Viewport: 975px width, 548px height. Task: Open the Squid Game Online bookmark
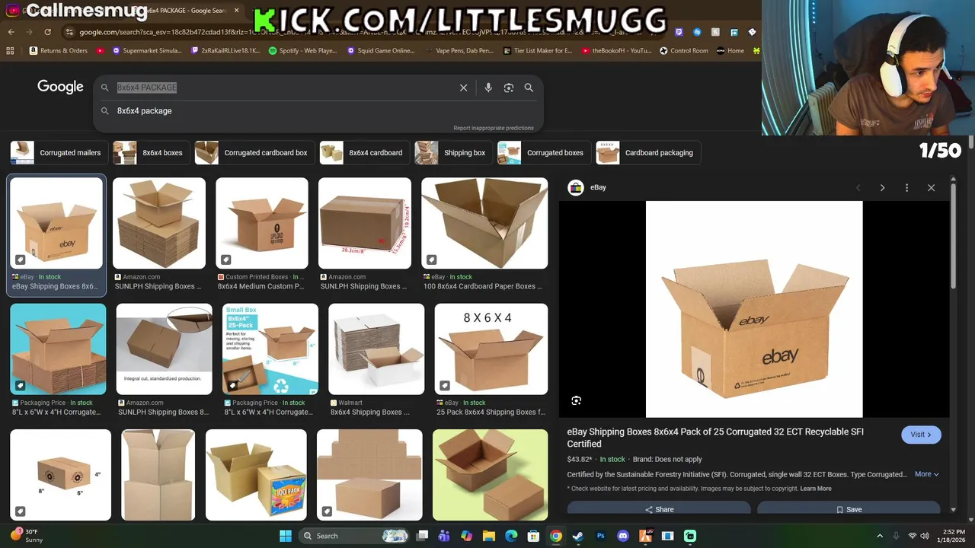point(381,51)
